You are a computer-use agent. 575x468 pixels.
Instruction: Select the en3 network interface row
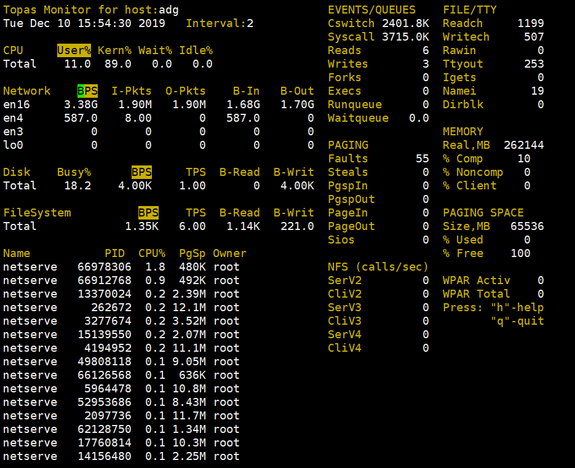(159, 132)
